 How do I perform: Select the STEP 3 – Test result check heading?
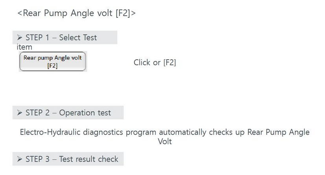(68, 159)
